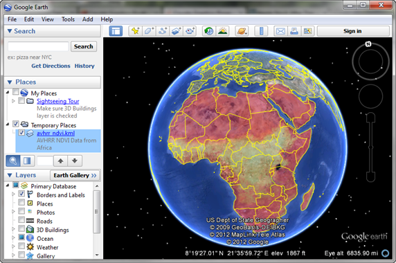Enable the Photos layer checkbox
Viewport: 396px width, 263px height.
[21, 211]
